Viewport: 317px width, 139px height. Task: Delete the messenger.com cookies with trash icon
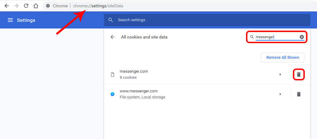tap(299, 74)
